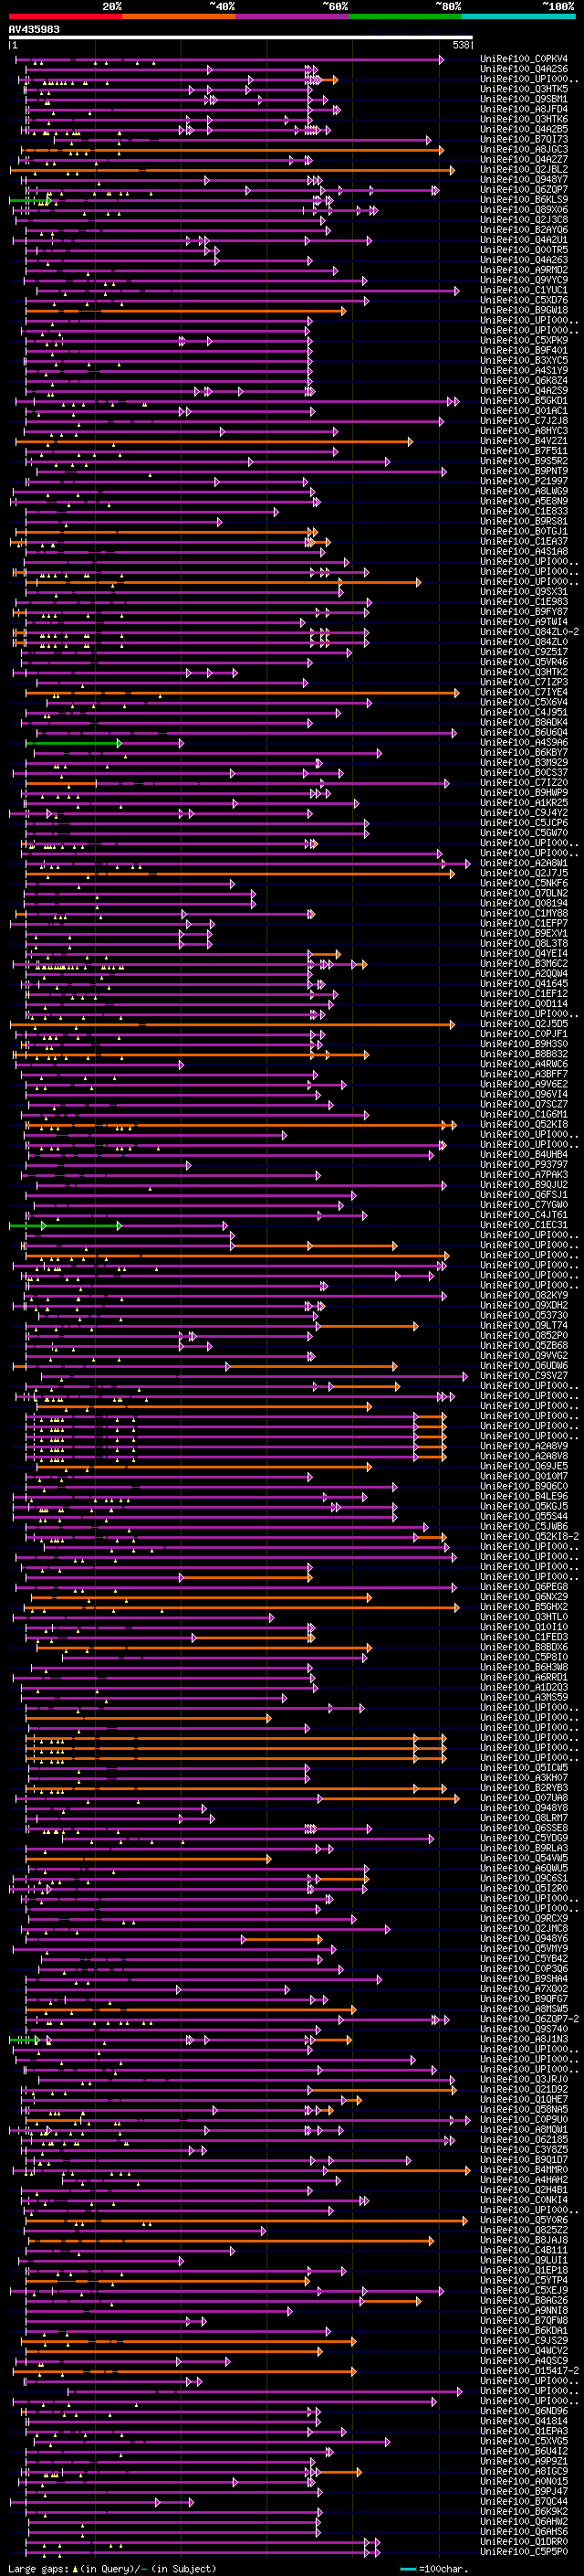The image size is (584, 2576).
Task: Click hit label UniRef100_B4UHB4
Action: coord(524,1154)
